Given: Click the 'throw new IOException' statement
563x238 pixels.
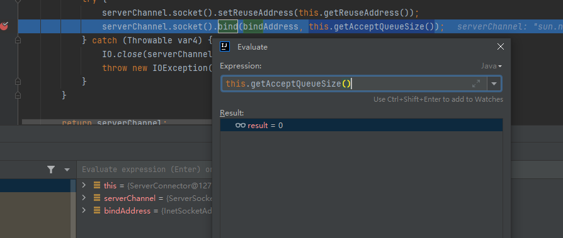Looking at the screenshot, I should [x=157, y=68].
